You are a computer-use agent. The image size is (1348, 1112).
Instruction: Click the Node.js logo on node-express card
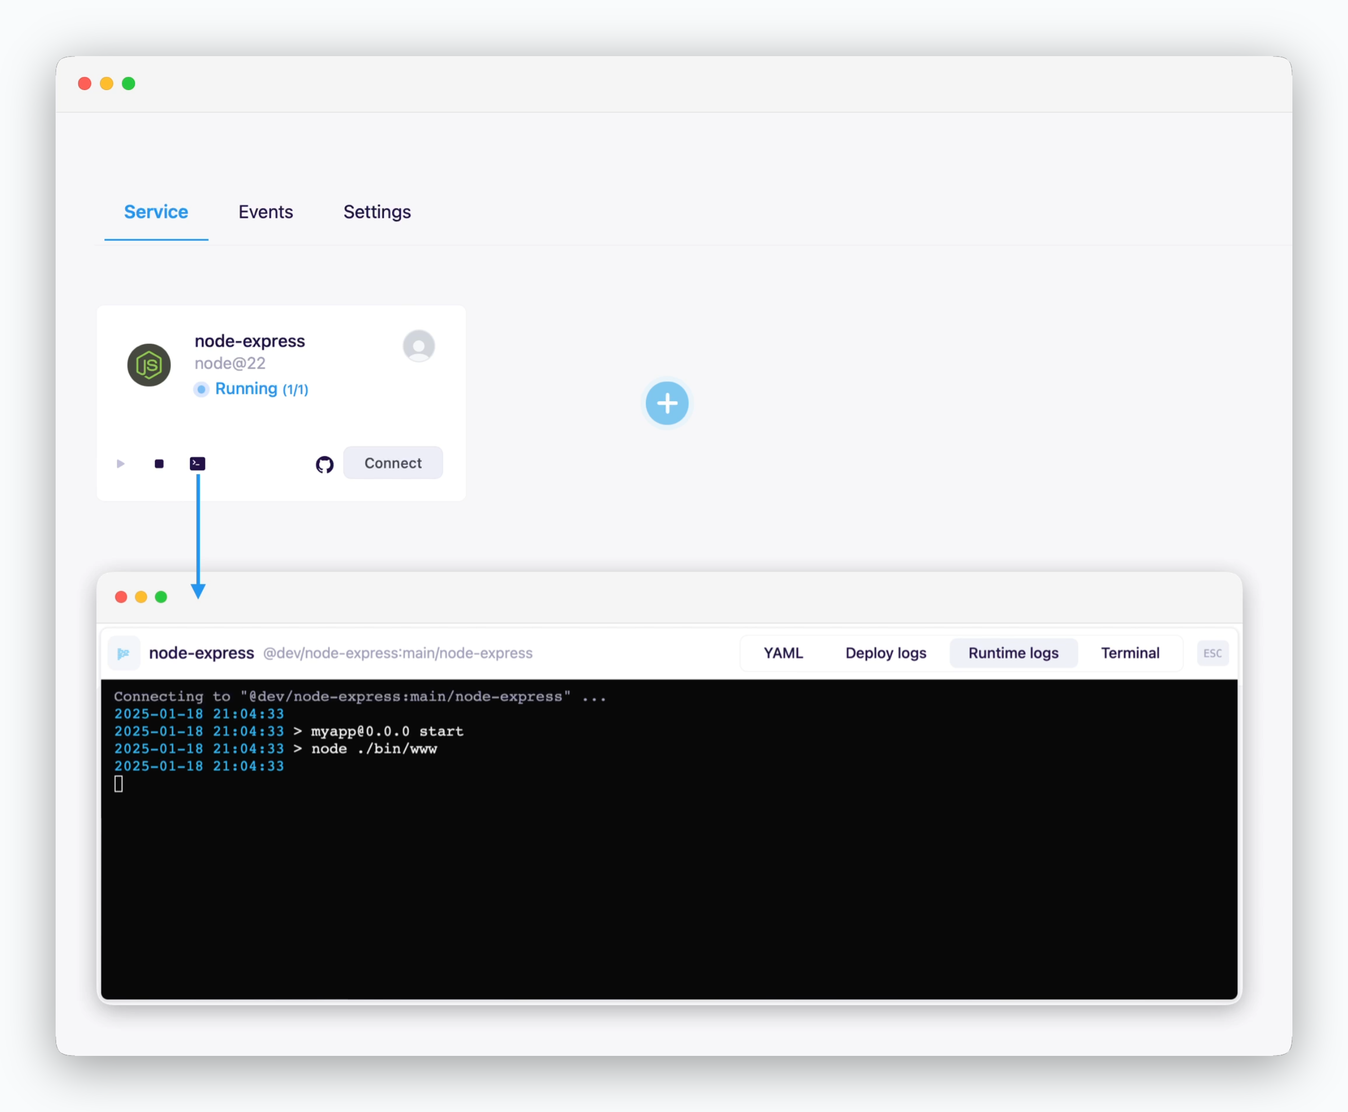[x=149, y=365]
